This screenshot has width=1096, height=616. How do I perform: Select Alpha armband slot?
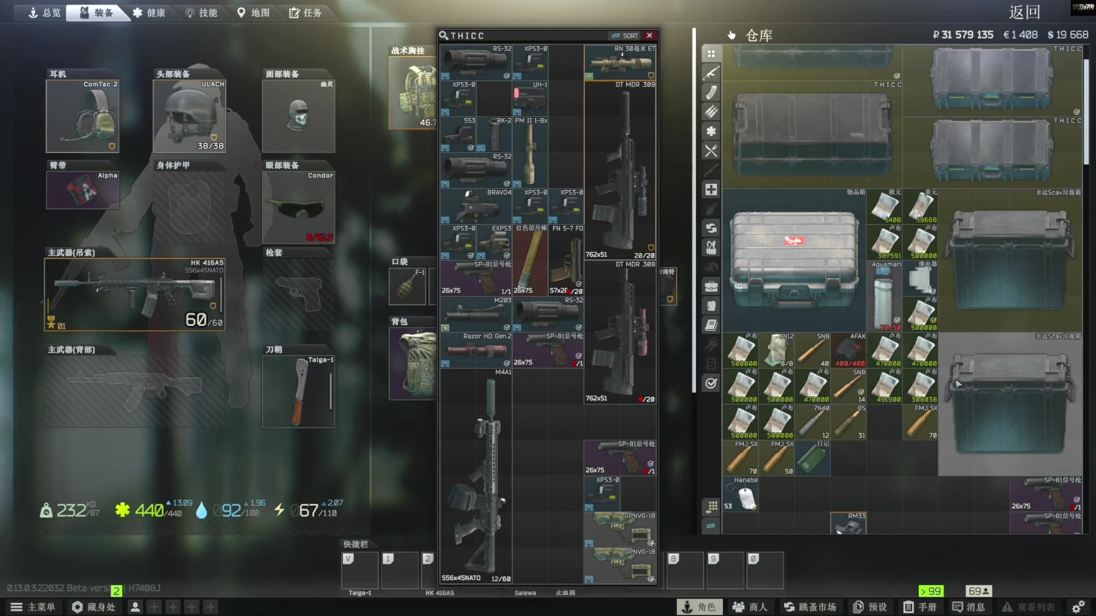click(83, 190)
